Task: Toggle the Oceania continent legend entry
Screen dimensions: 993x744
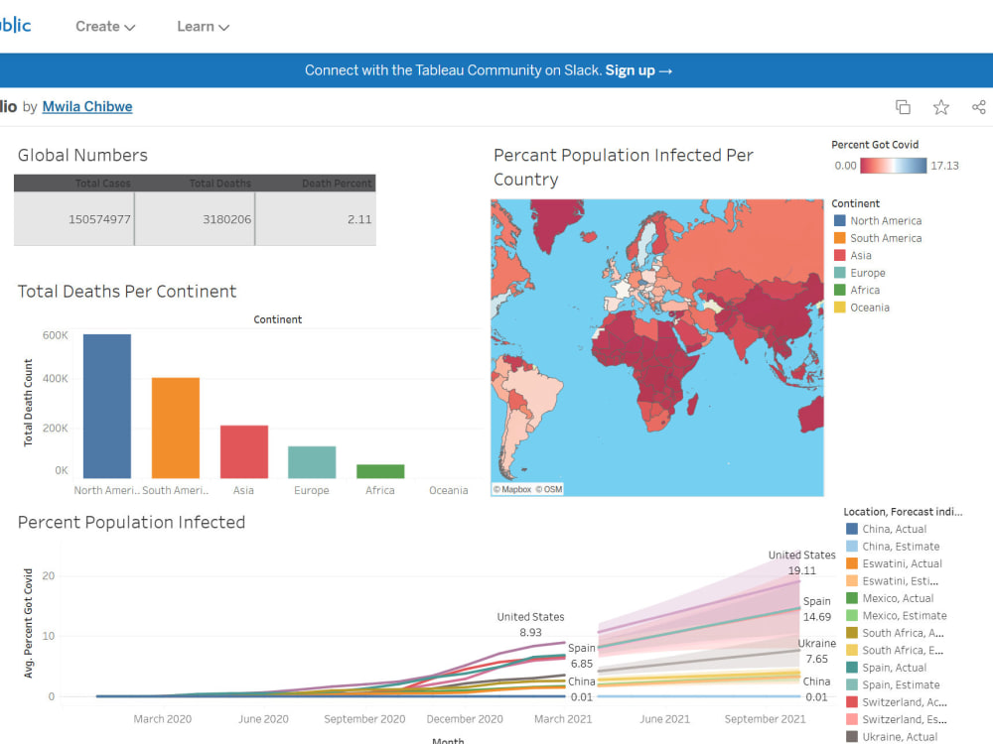Action: coord(862,308)
